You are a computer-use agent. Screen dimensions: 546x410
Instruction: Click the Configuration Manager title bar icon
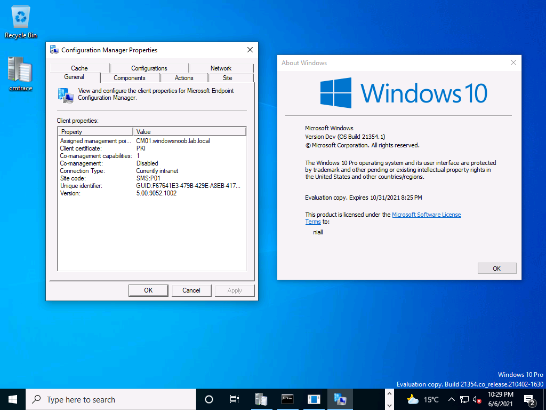pos(54,50)
